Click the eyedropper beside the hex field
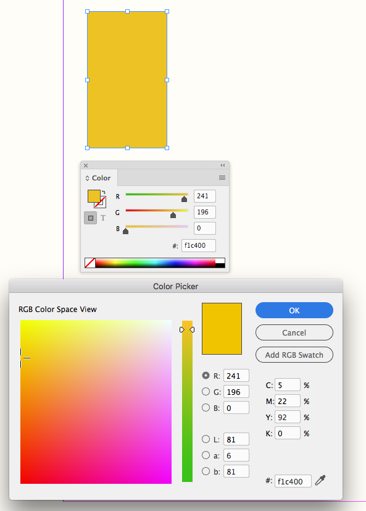 [320, 480]
